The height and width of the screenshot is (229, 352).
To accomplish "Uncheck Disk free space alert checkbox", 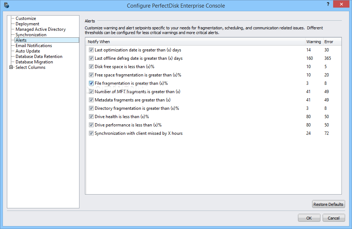I will click(x=91, y=67).
